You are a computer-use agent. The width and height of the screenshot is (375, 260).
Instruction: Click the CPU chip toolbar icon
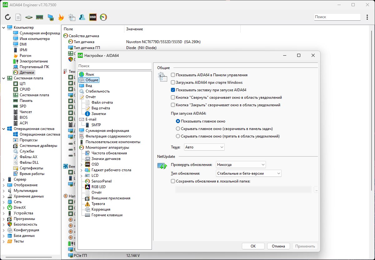pyautogui.click(x=29, y=17)
